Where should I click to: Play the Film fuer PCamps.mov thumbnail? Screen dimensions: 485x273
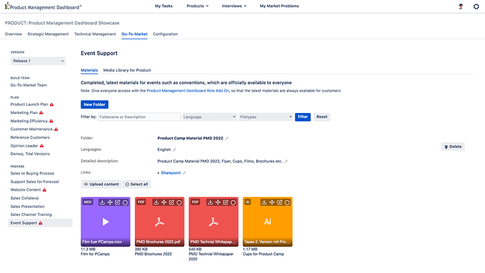[x=105, y=222]
